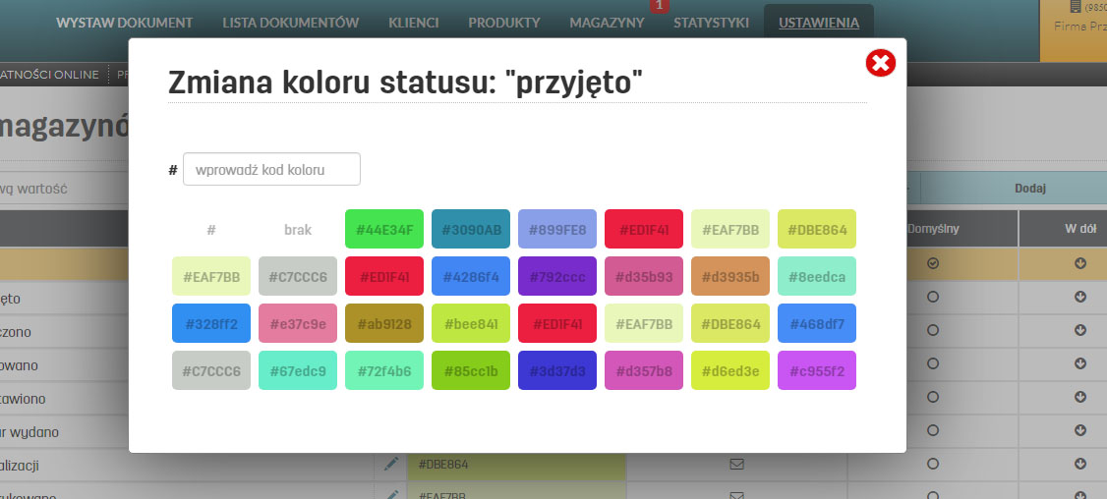Open the Statystyki section
This screenshot has height=499, width=1107.
pos(711,23)
